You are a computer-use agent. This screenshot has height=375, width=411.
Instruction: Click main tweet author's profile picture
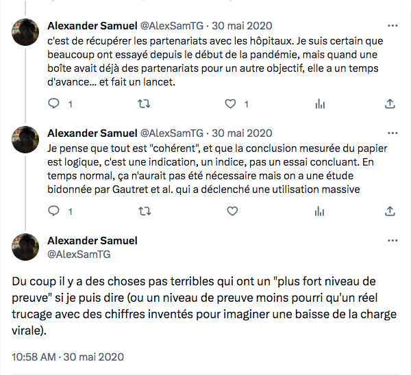coord(25,247)
